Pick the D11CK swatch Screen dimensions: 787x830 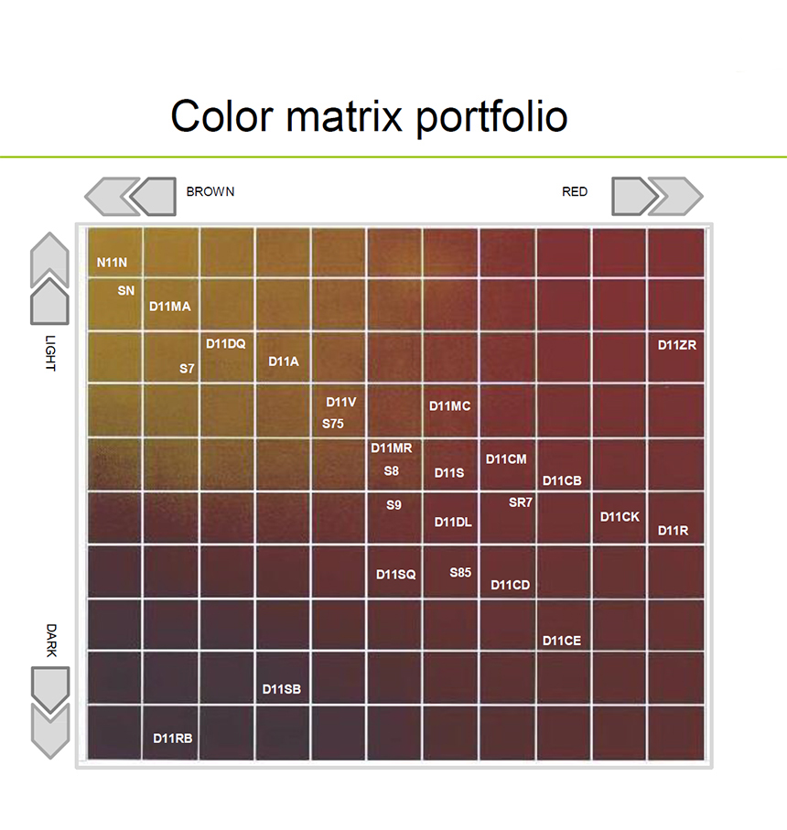pyautogui.click(x=620, y=517)
